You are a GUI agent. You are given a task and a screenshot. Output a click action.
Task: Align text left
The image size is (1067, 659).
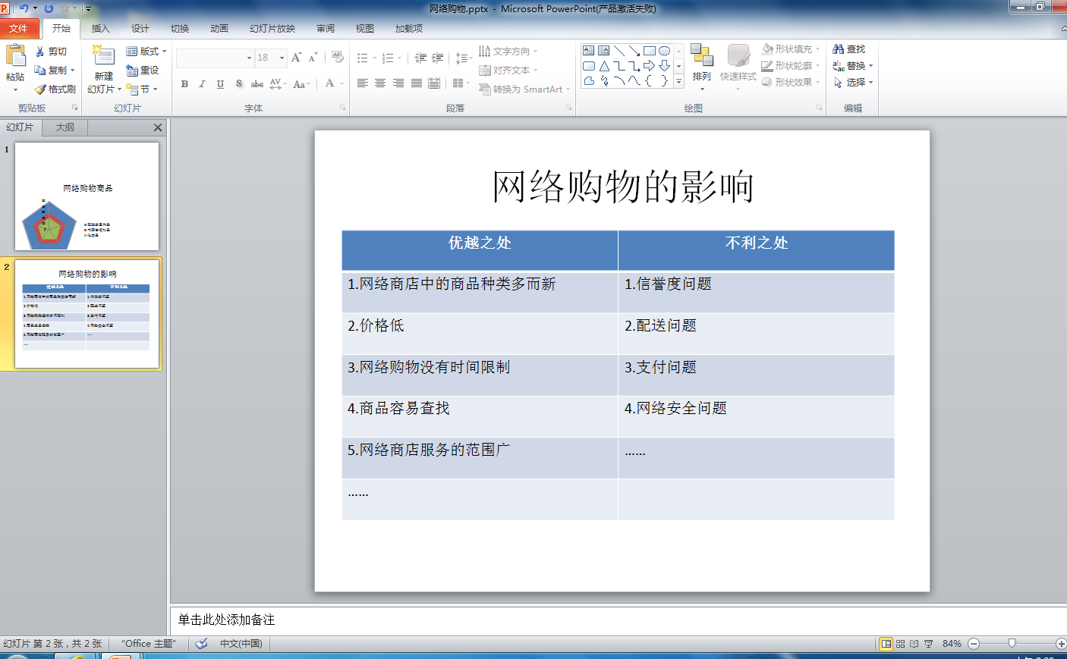tap(363, 83)
